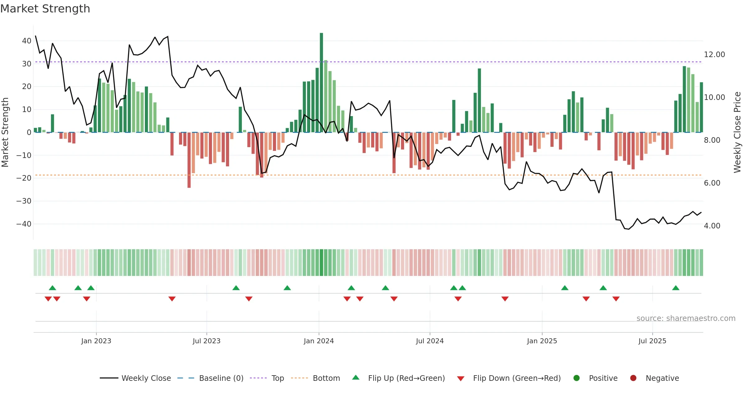Click the Jan 2025 axis label
The image size is (746, 419).
pos(542,341)
